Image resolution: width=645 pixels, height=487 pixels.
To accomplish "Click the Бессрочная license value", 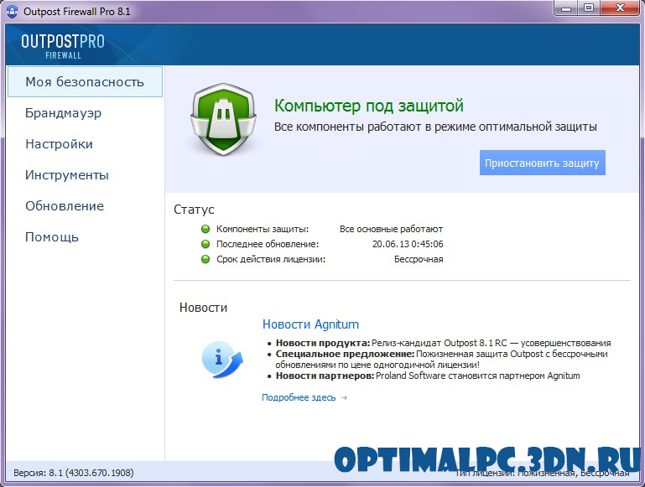I will 419,259.
